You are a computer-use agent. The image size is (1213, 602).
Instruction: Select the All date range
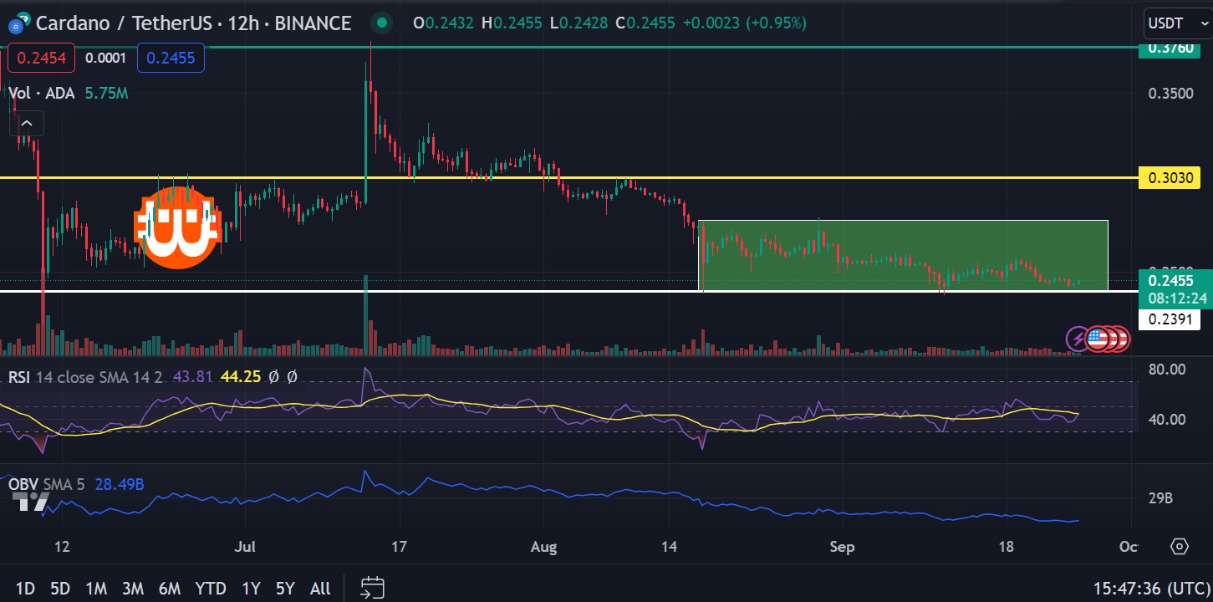pos(320,589)
